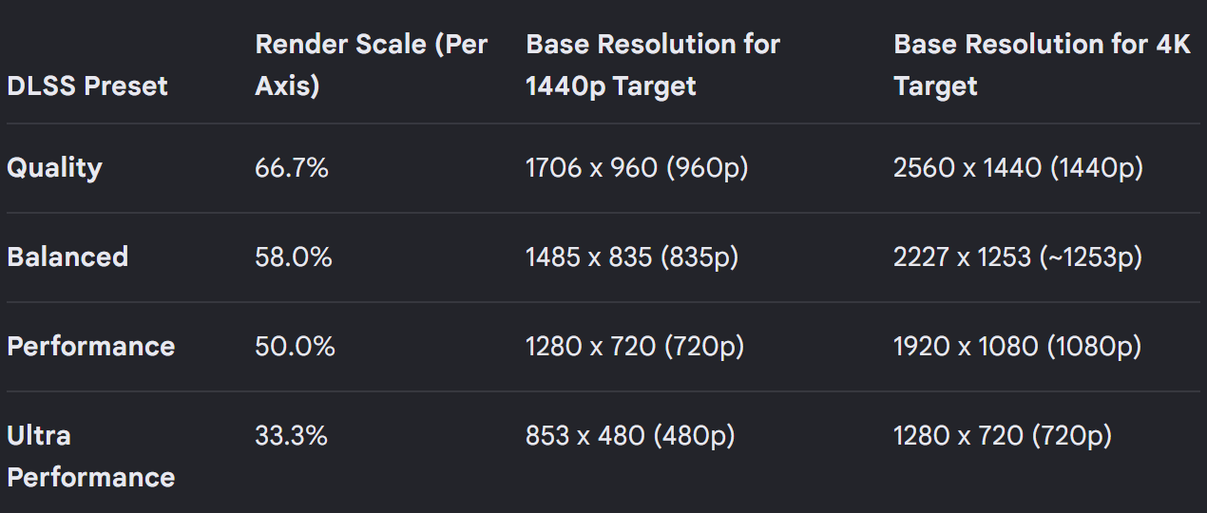Select the Render Scale (Per Axis) header
The height and width of the screenshot is (513, 1207).
tap(372, 66)
